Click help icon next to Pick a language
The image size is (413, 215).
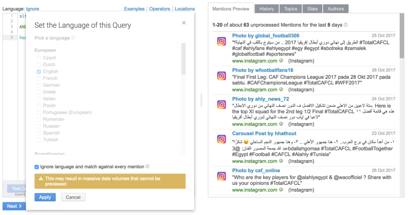(x=73, y=38)
